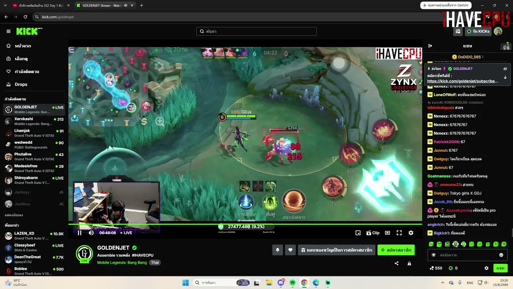Create a Clip from the stream
The height and width of the screenshot is (289, 513).
373,233
